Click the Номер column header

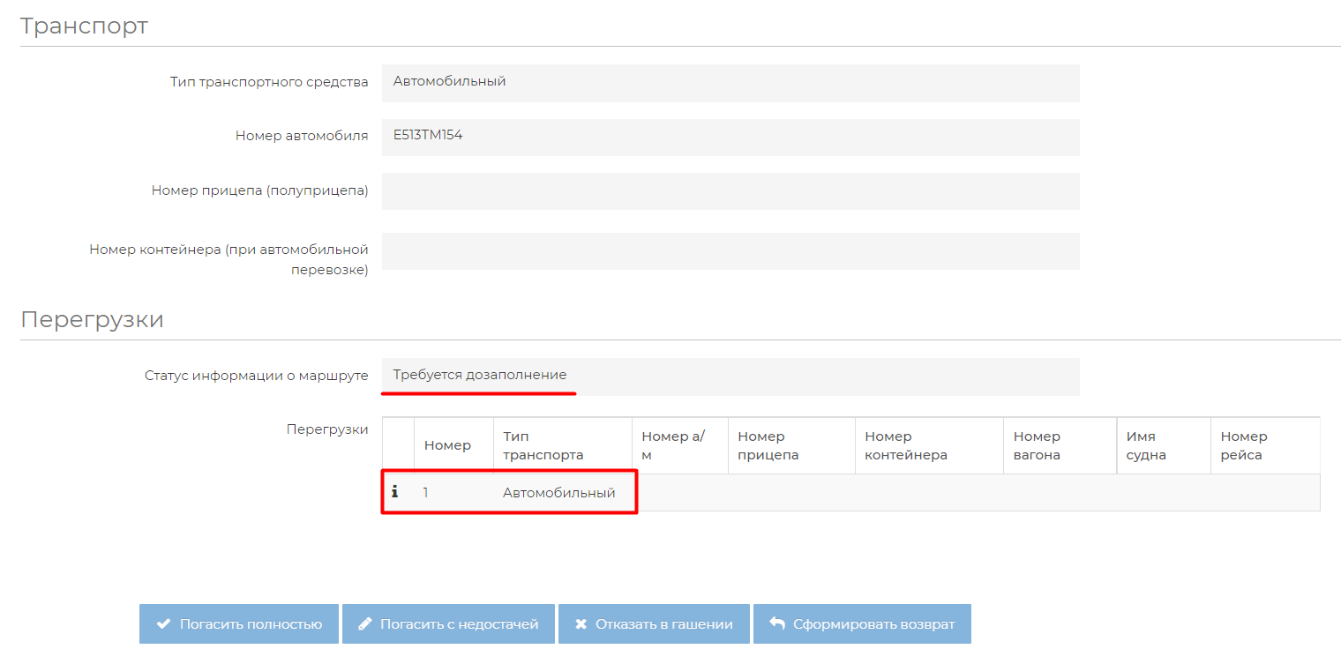click(x=447, y=445)
